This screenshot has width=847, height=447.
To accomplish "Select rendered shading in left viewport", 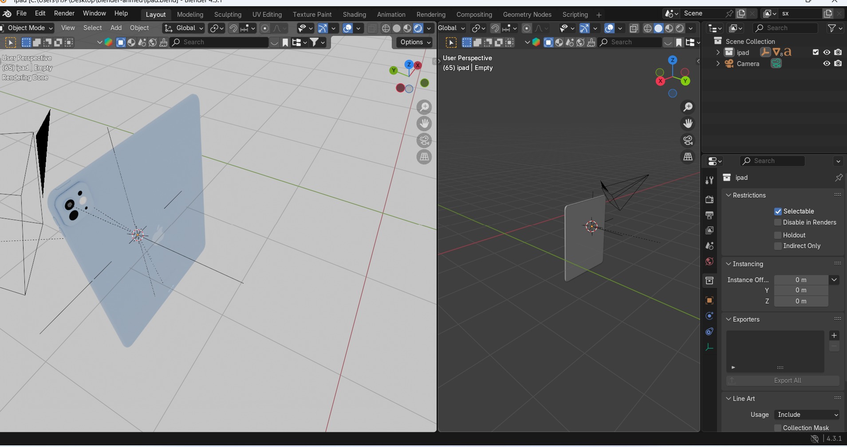I will coord(418,28).
